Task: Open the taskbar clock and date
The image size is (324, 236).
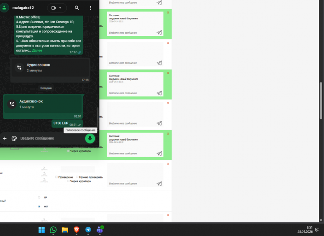Action: click(305, 230)
